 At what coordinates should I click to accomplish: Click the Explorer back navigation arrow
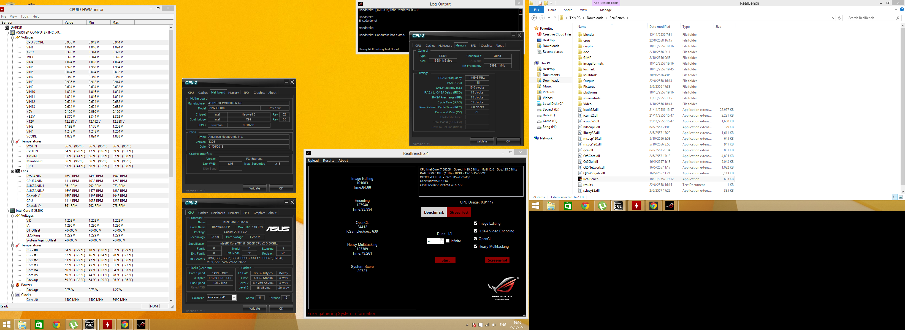[x=534, y=18]
